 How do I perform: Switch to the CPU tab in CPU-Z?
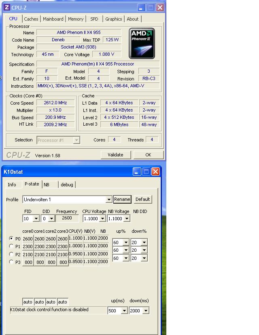[x=13, y=19]
